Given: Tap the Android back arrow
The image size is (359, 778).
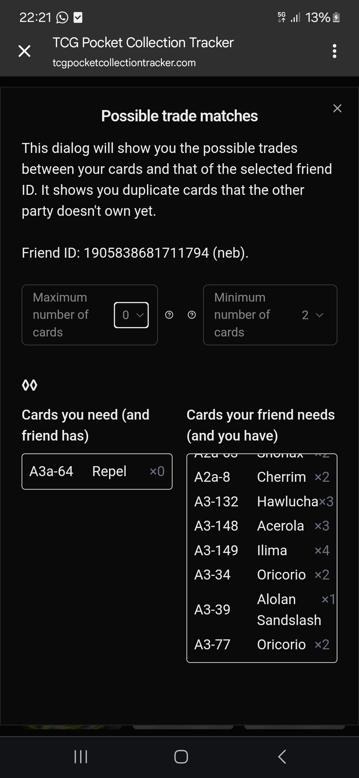Looking at the screenshot, I should pos(282,757).
